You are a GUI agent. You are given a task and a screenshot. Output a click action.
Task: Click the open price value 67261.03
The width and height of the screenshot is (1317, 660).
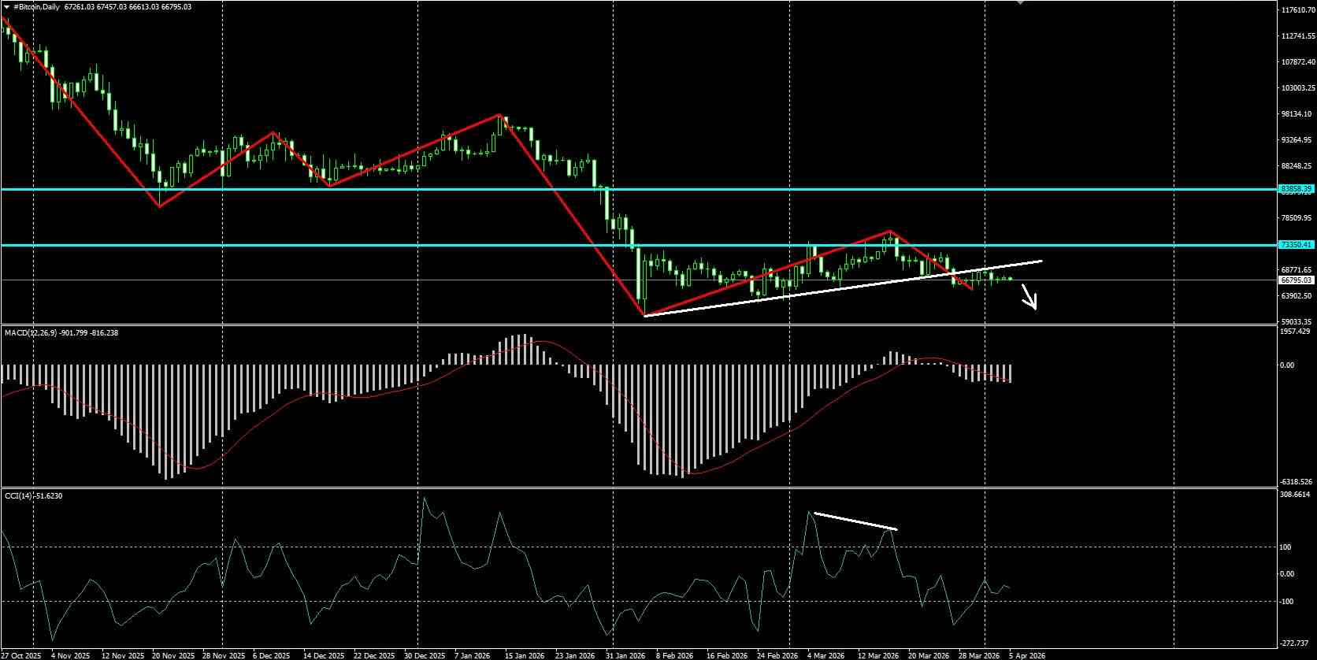click(79, 7)
